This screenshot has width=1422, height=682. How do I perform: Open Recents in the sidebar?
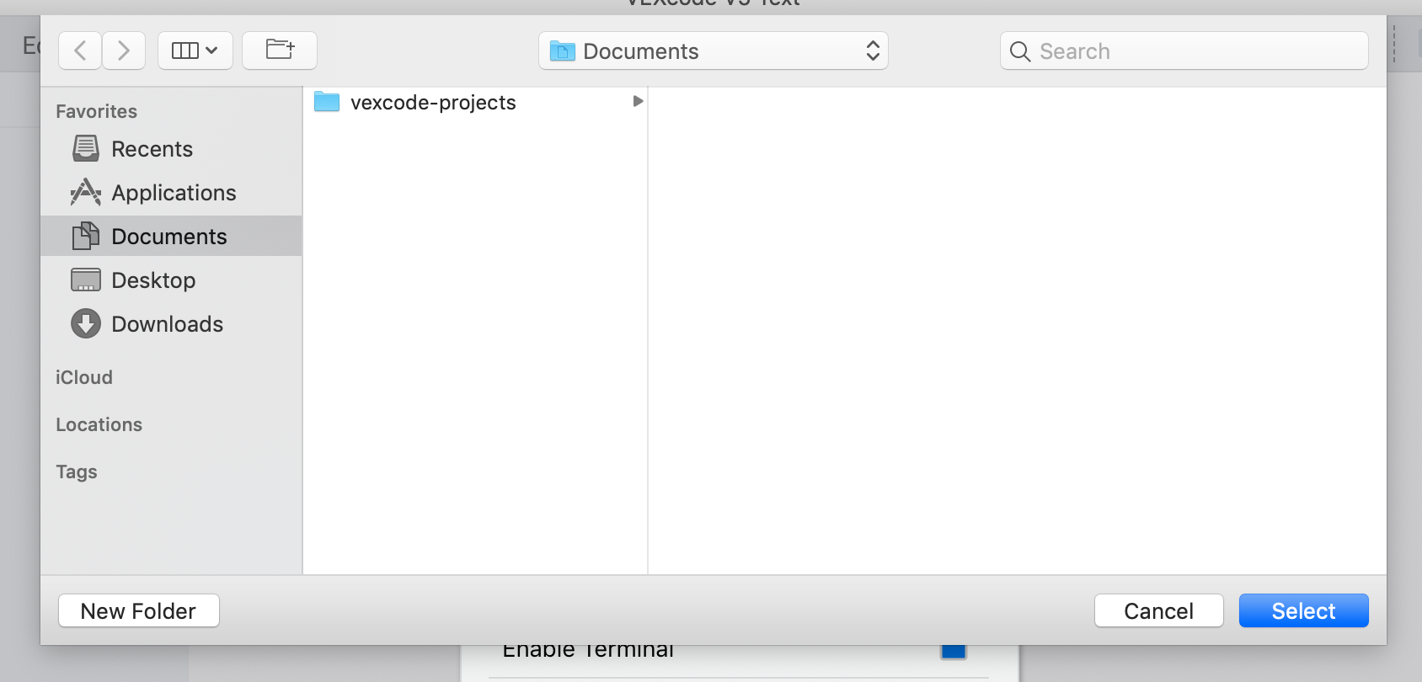pos(152,149)
